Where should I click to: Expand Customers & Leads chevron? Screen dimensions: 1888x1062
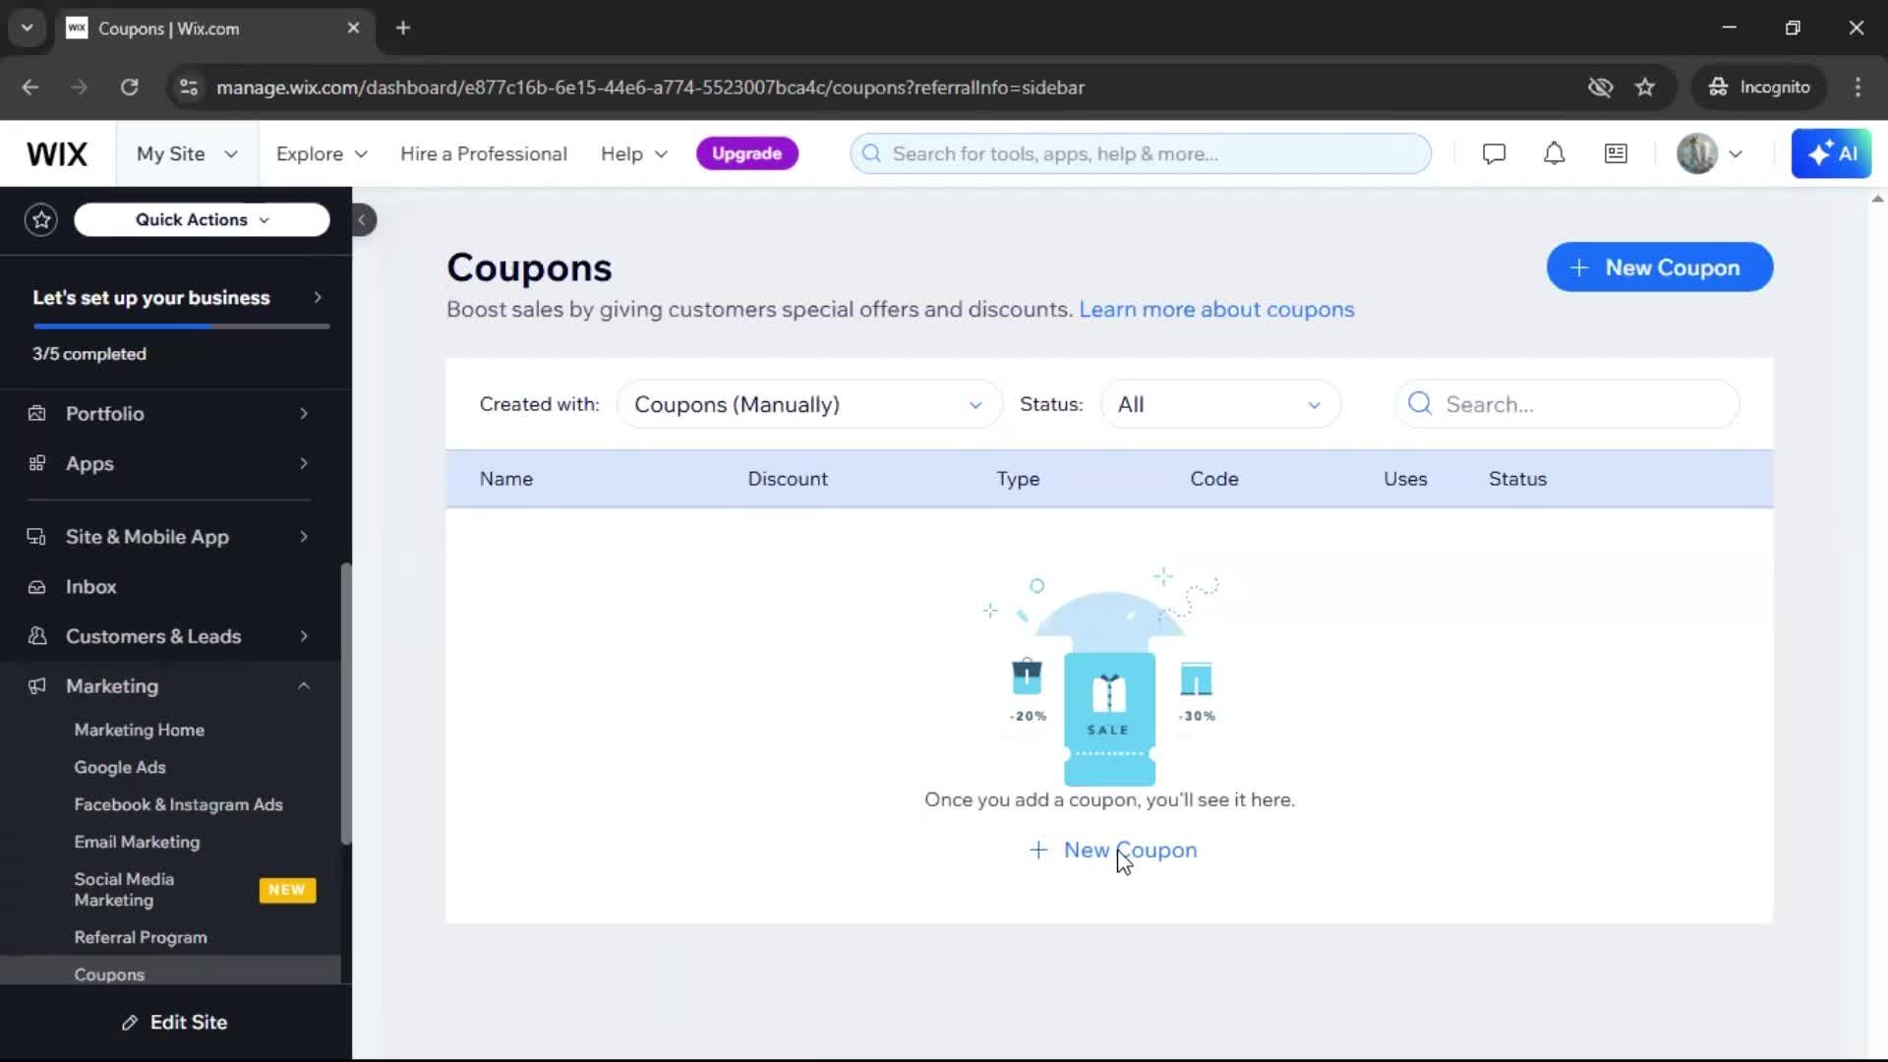click(x=304, y=636)
